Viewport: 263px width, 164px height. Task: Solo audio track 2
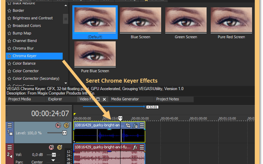[60, 147]
